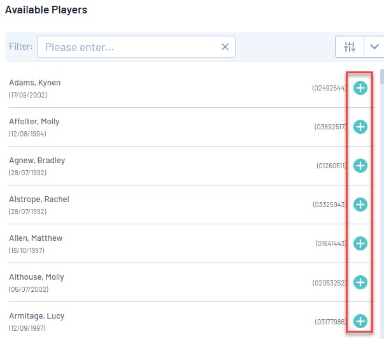Add Adams, Kynen with plus icon
This screenshot has height=339, width=384.
(360, 88)
